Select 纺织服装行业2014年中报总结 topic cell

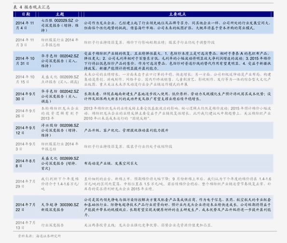(60, 147)
